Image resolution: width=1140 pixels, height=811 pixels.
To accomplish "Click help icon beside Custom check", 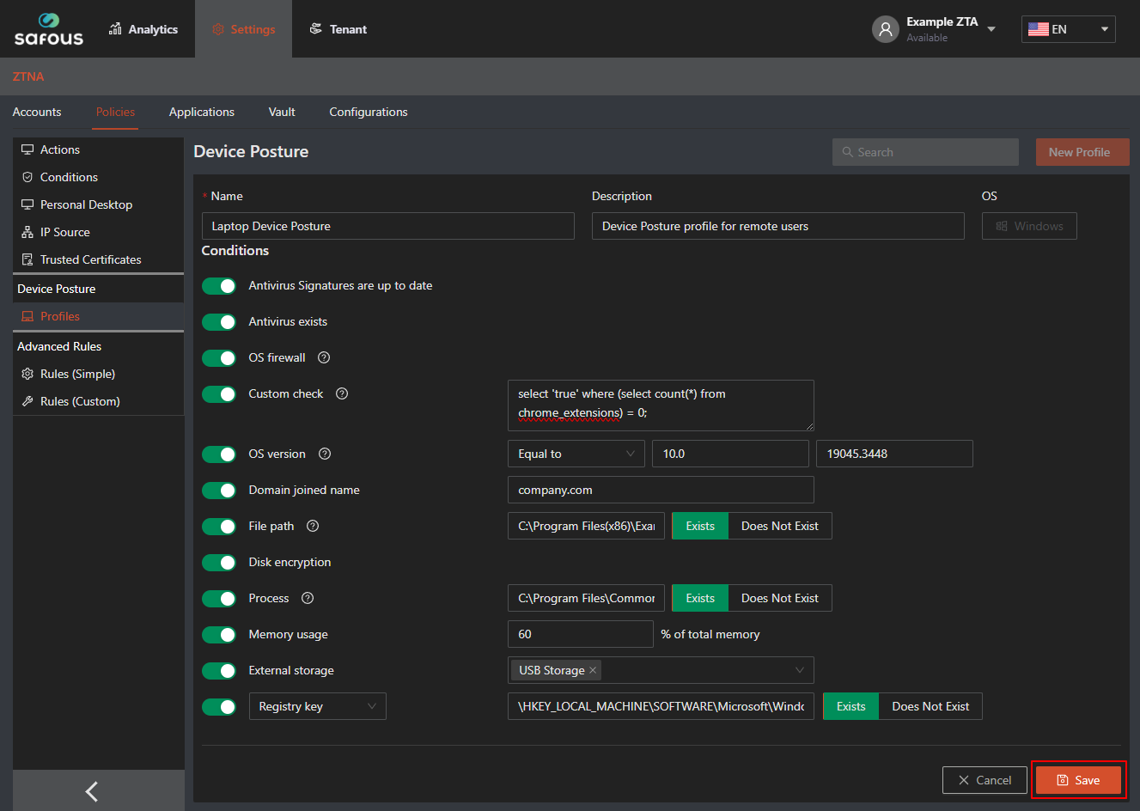I will (342, 393).
